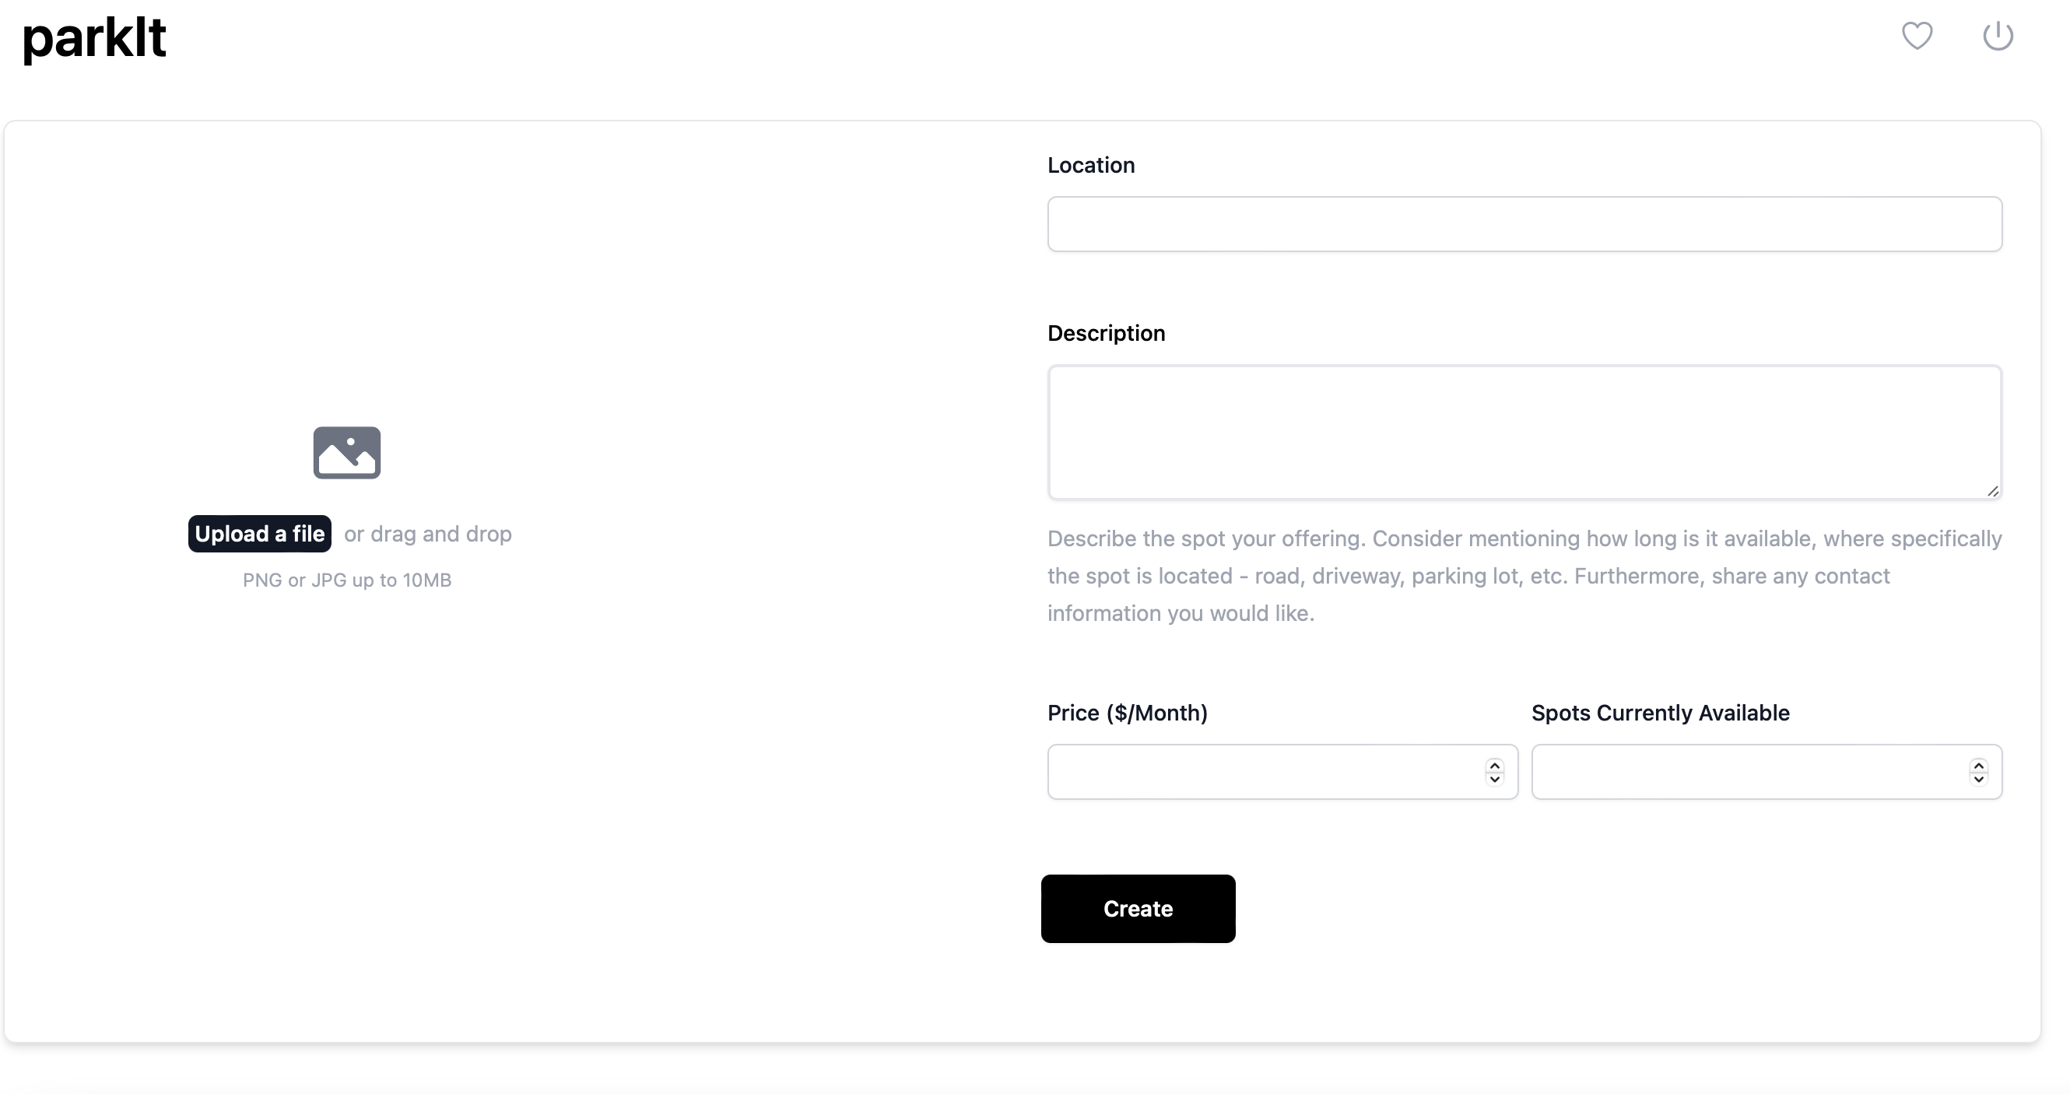Focus the Location input field
Image resolution: width=2070 pixels, height=1094 pixels.
tap(1524, 224)
